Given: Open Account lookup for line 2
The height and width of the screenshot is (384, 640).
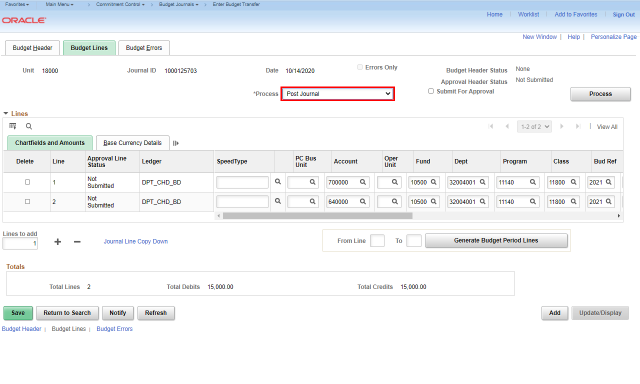Looking at the screenshot, I should pos(363,202).
